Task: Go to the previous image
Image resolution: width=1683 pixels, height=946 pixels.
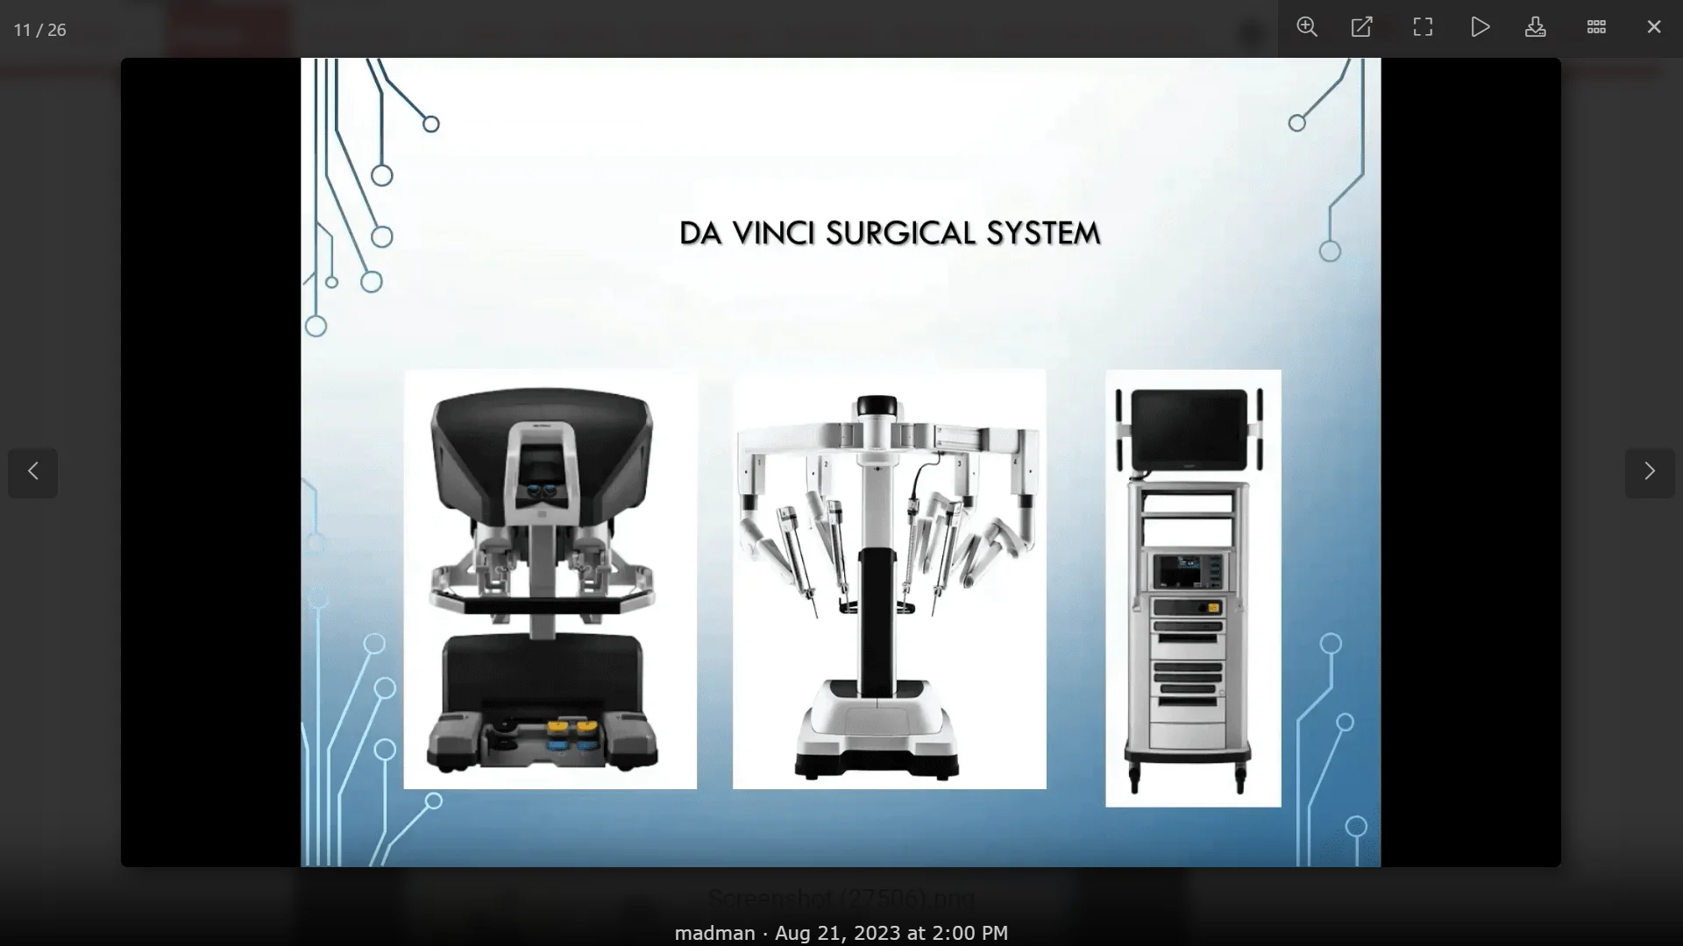Action: [x=33, y=472]
